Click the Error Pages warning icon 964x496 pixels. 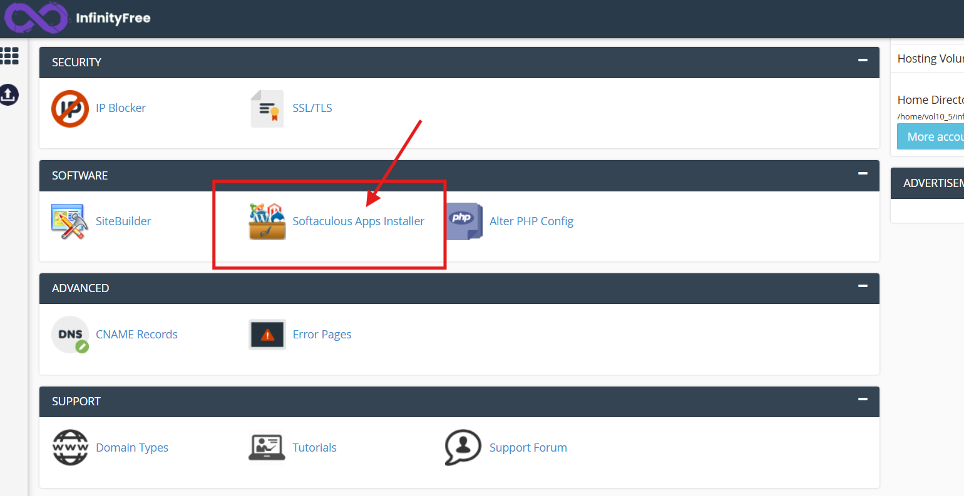(x=267, y=335)
